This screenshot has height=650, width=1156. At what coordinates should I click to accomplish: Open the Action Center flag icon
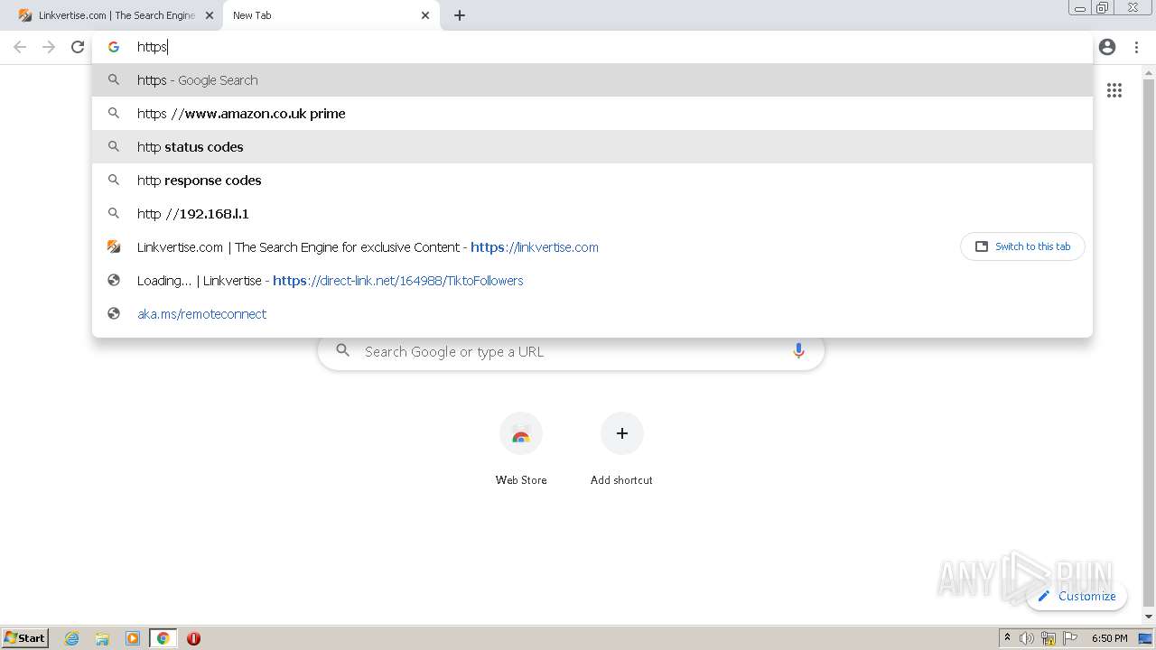[x=1070, y=638]
